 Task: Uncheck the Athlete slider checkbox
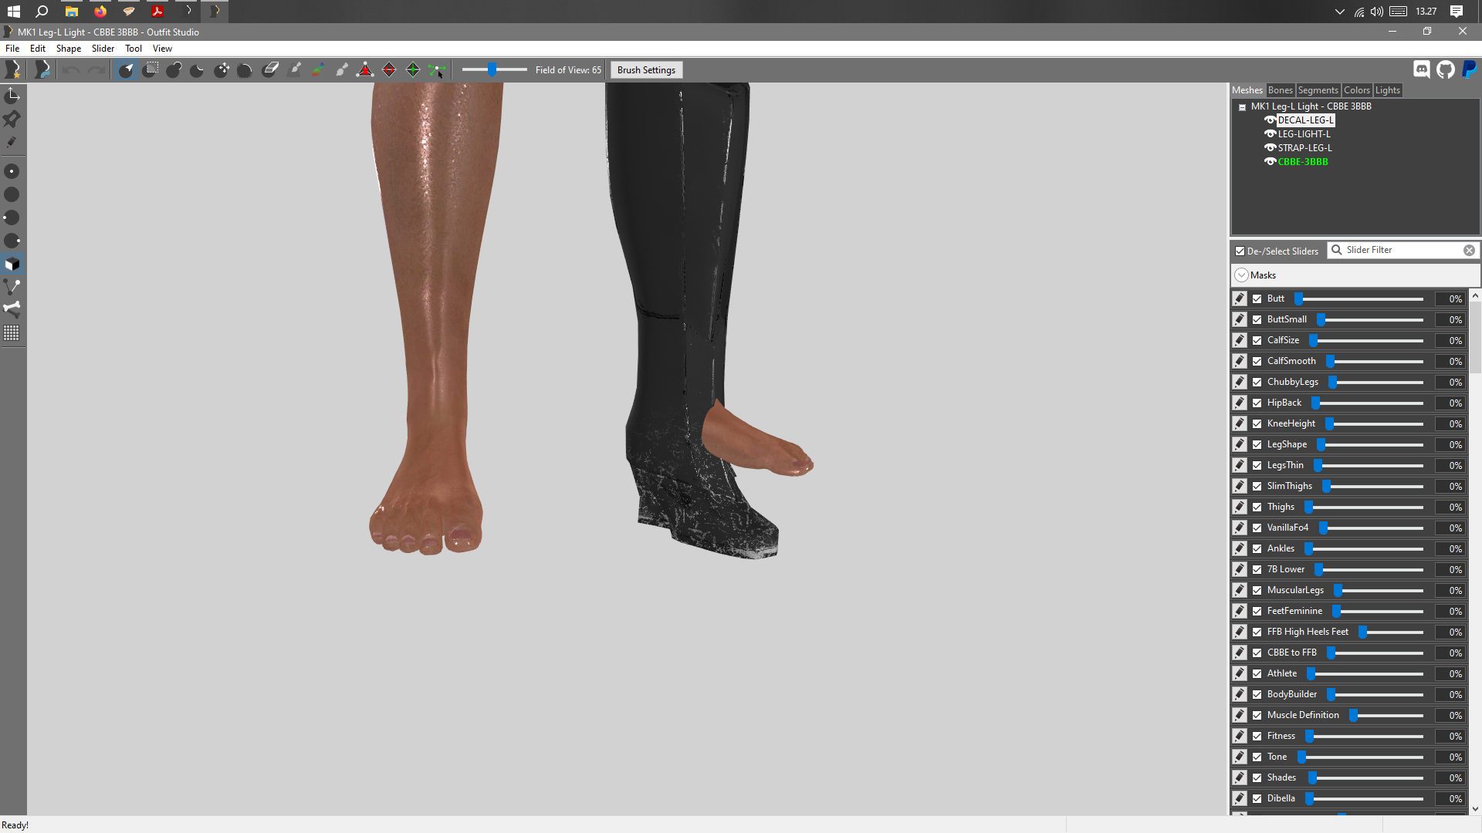tap(1257, 673)
